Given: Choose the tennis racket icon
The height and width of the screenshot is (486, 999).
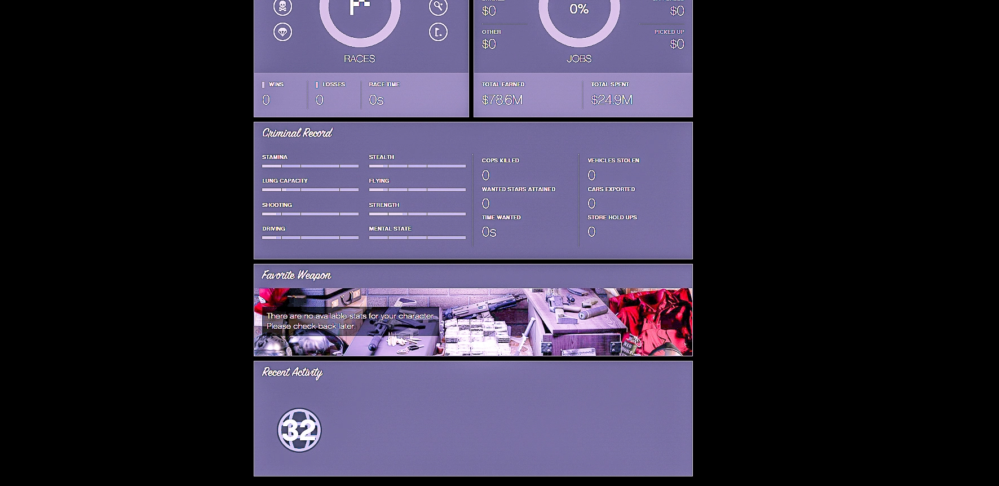Looking at the screenshot, I should (x=438, y=7).
